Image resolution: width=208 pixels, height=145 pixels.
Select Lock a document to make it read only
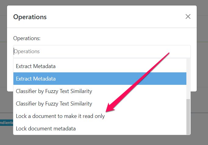[x=60, y=116]
